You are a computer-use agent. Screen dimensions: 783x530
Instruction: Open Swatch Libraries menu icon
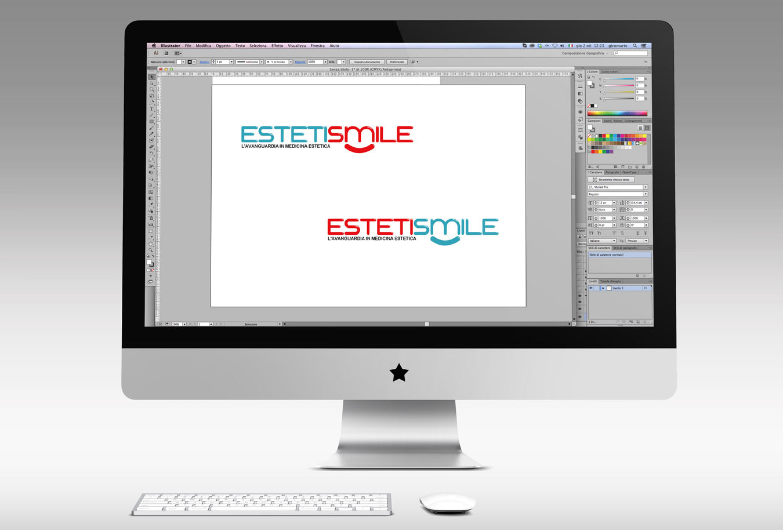(x=590, y=167)
